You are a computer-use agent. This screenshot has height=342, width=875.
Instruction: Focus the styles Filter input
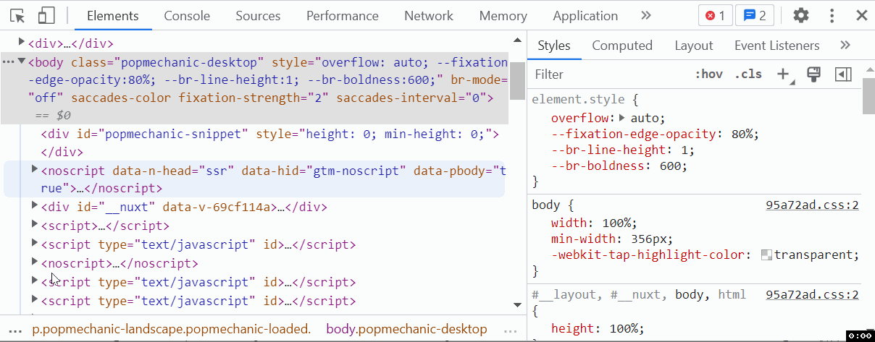click(608, 74)
